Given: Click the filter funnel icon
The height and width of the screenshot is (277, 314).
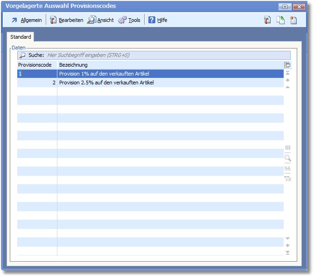Looking at the screenshot, I should [x=288, y=178].
